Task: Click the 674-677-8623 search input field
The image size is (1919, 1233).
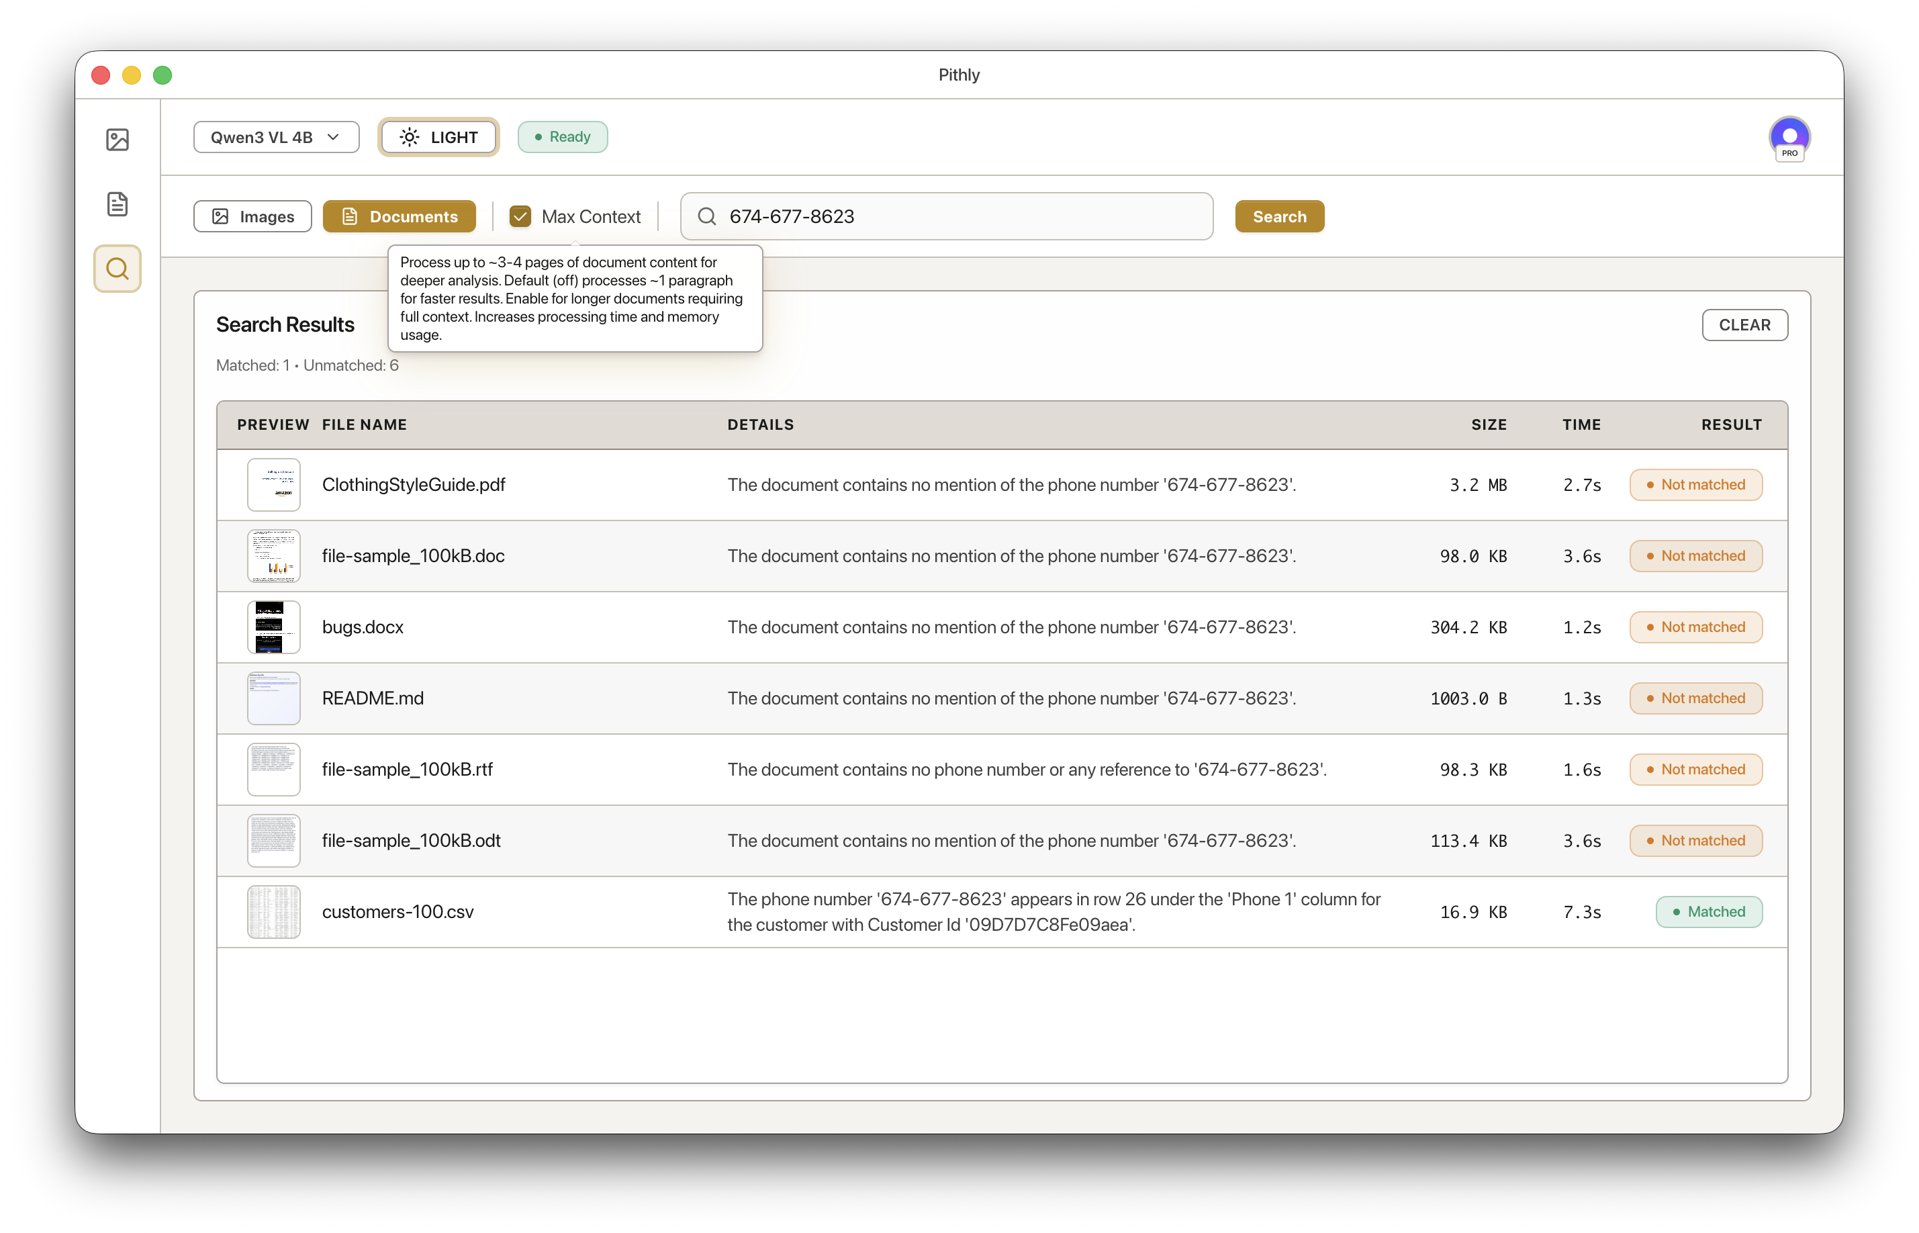Action: (944, 216)
